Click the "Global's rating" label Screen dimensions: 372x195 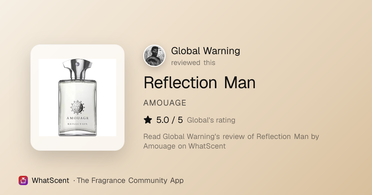click(x=211, y=120)
